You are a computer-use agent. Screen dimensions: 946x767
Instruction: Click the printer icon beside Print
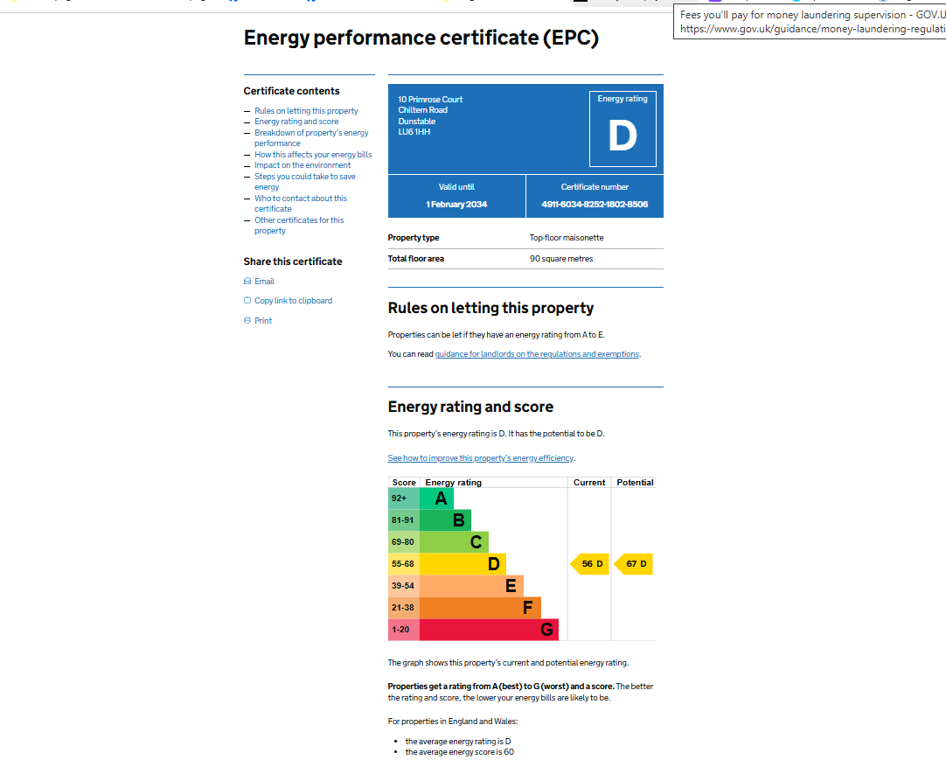click(x=247, y=320)
